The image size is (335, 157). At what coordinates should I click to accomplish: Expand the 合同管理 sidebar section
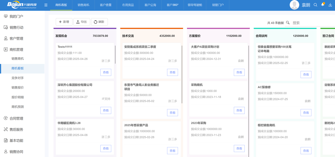pyautogui.click(x=16, y=118)
